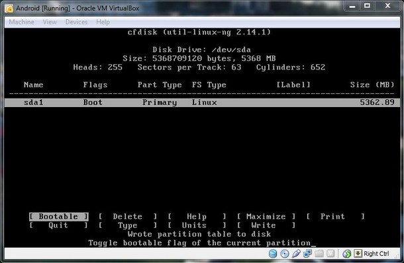
Task: Click the FS Type column header
Action: point(209,85)
